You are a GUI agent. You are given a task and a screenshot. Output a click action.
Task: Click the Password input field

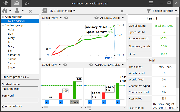point(20,100)
